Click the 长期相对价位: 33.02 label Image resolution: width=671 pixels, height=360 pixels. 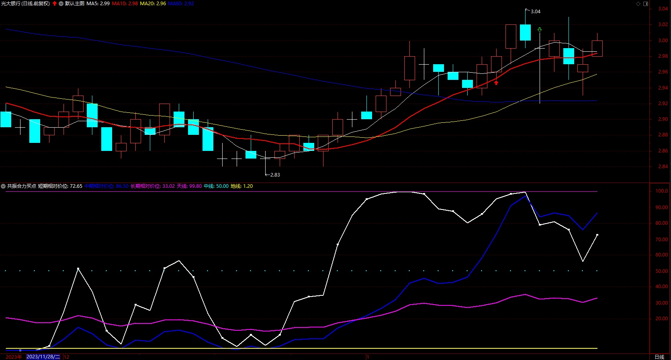(153, 186)
